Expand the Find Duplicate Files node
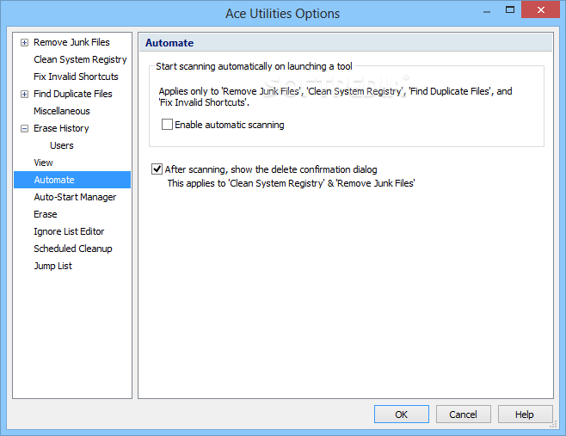 (x=24, y=95)
